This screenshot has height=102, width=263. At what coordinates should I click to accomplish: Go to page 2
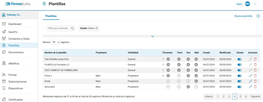(223, 96)
